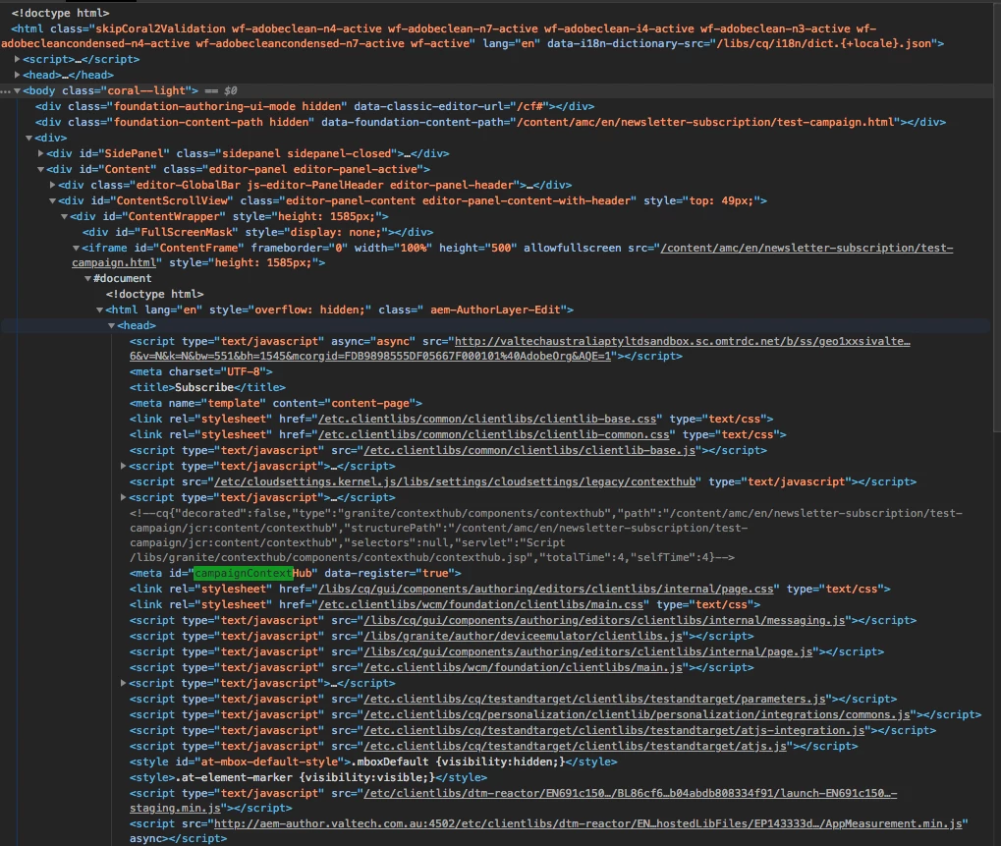Click the 'Subscribe' title text
Screen dimensions: 1001x846
pos(204,387)
